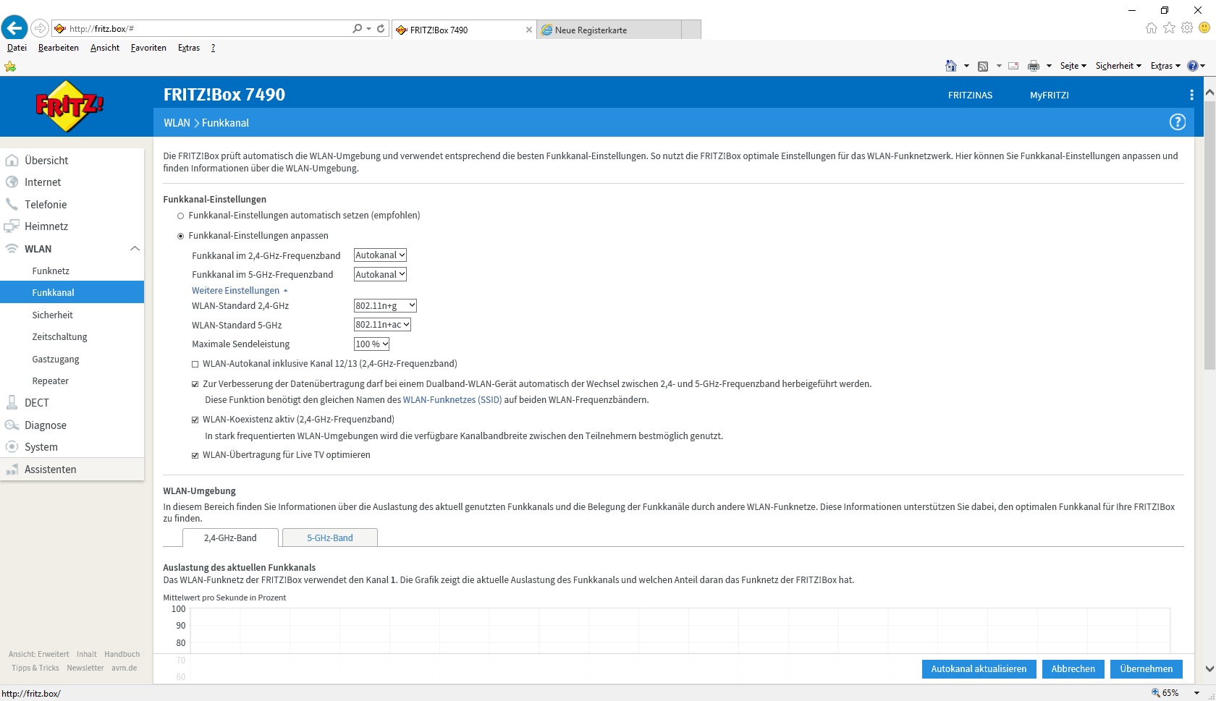Open the Datei menu
The height and width of the screenshot is (701, 1216).
click(17, 48)
